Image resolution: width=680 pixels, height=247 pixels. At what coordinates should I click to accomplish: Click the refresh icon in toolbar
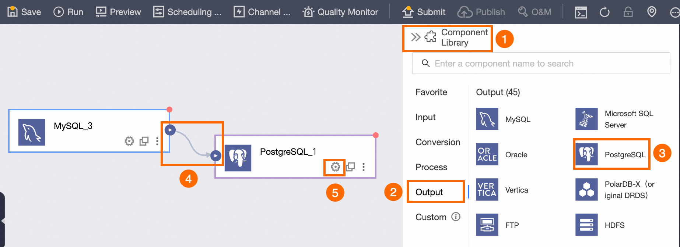(604, 12)
